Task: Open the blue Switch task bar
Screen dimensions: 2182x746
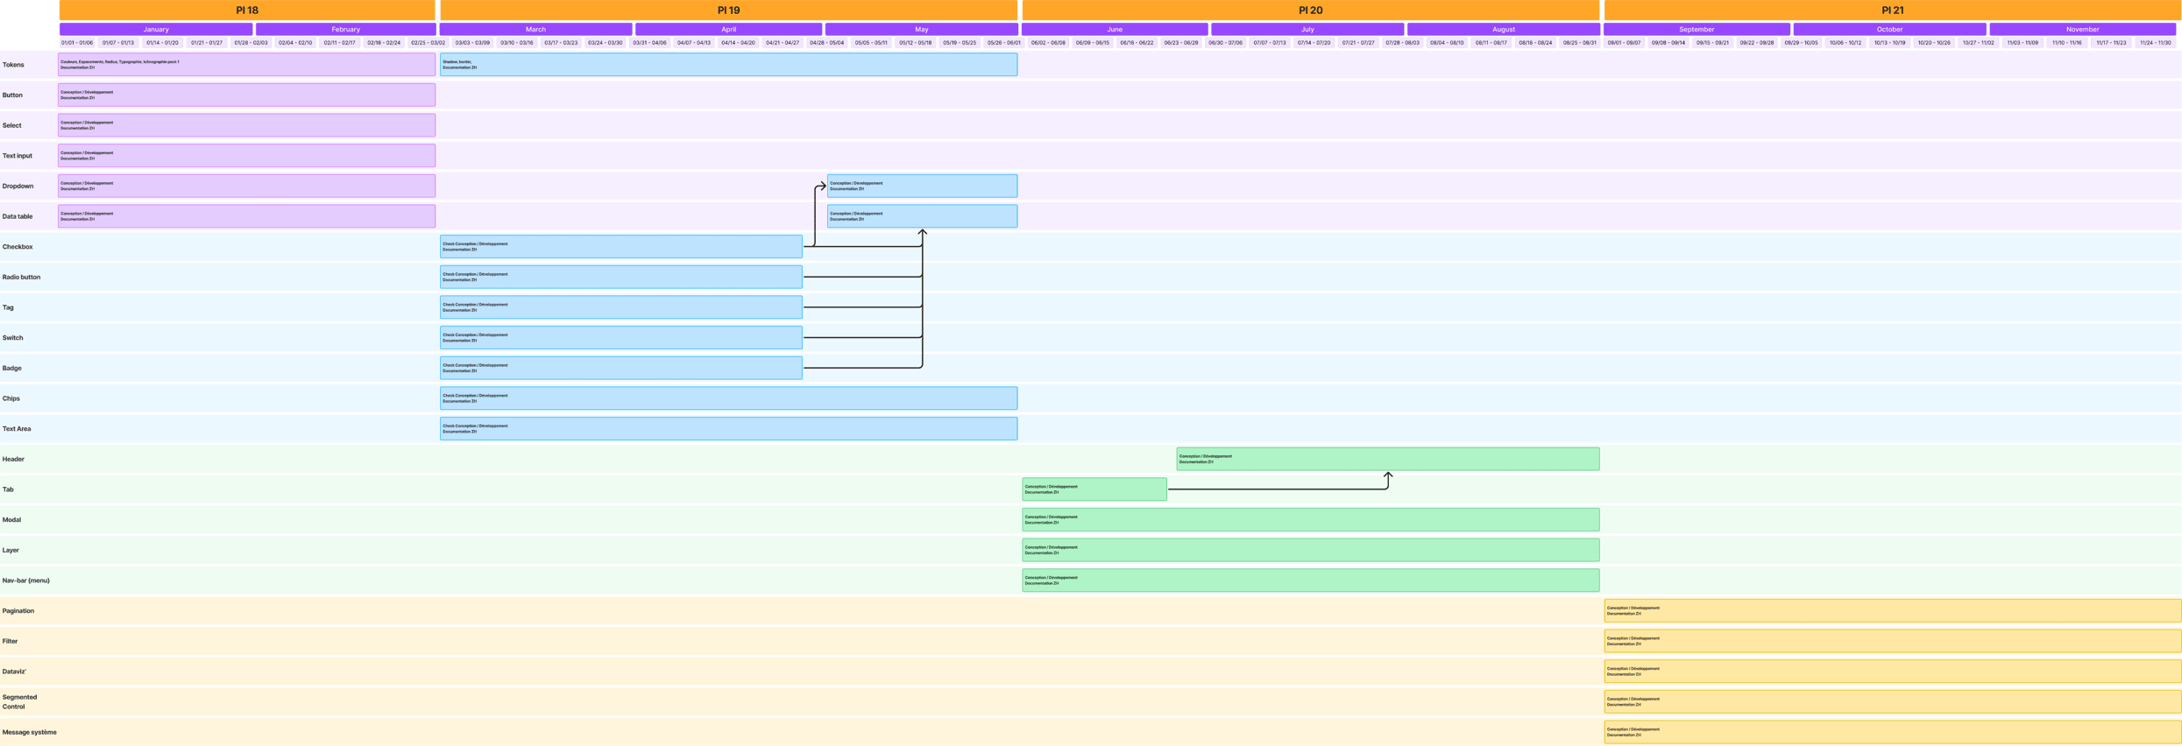Action: pos(620,338)
